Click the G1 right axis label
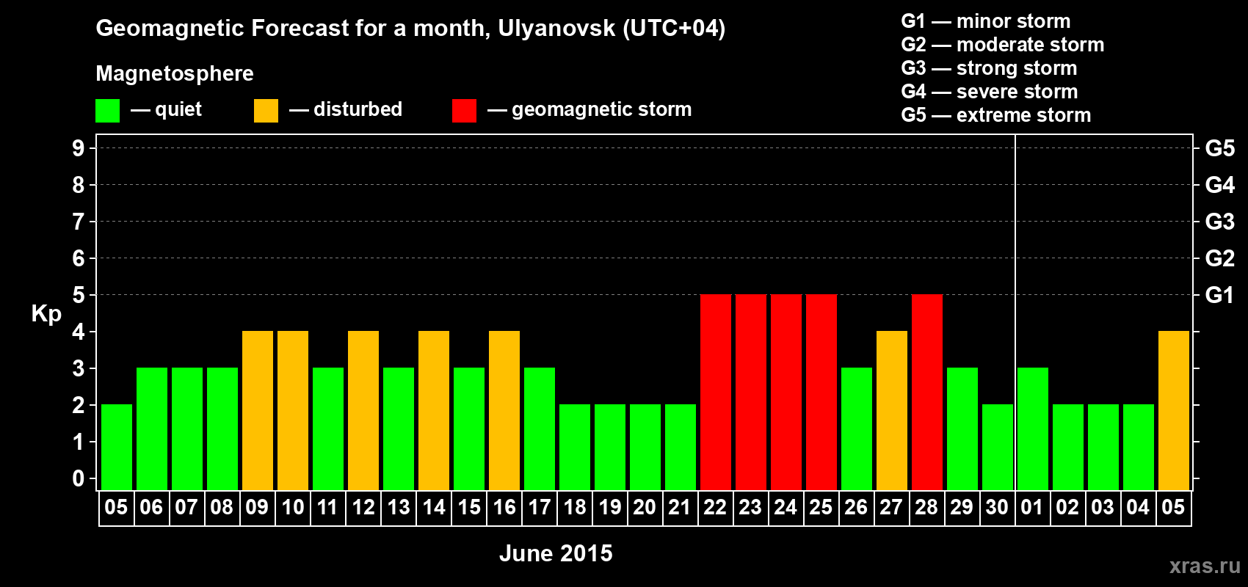Screen dimensions: 1248x587 pos(1220,295)
